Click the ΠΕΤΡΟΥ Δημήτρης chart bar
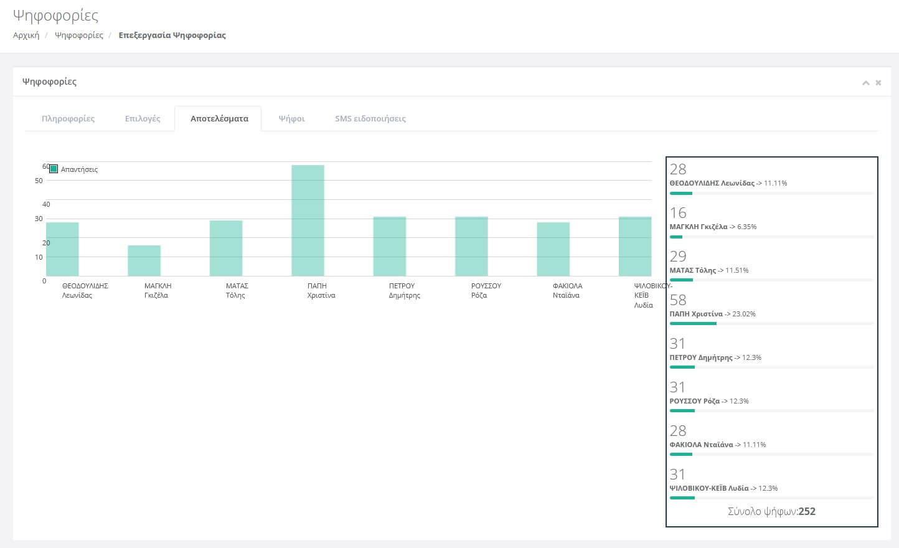The image size is (899, 548). click(389, 246)
